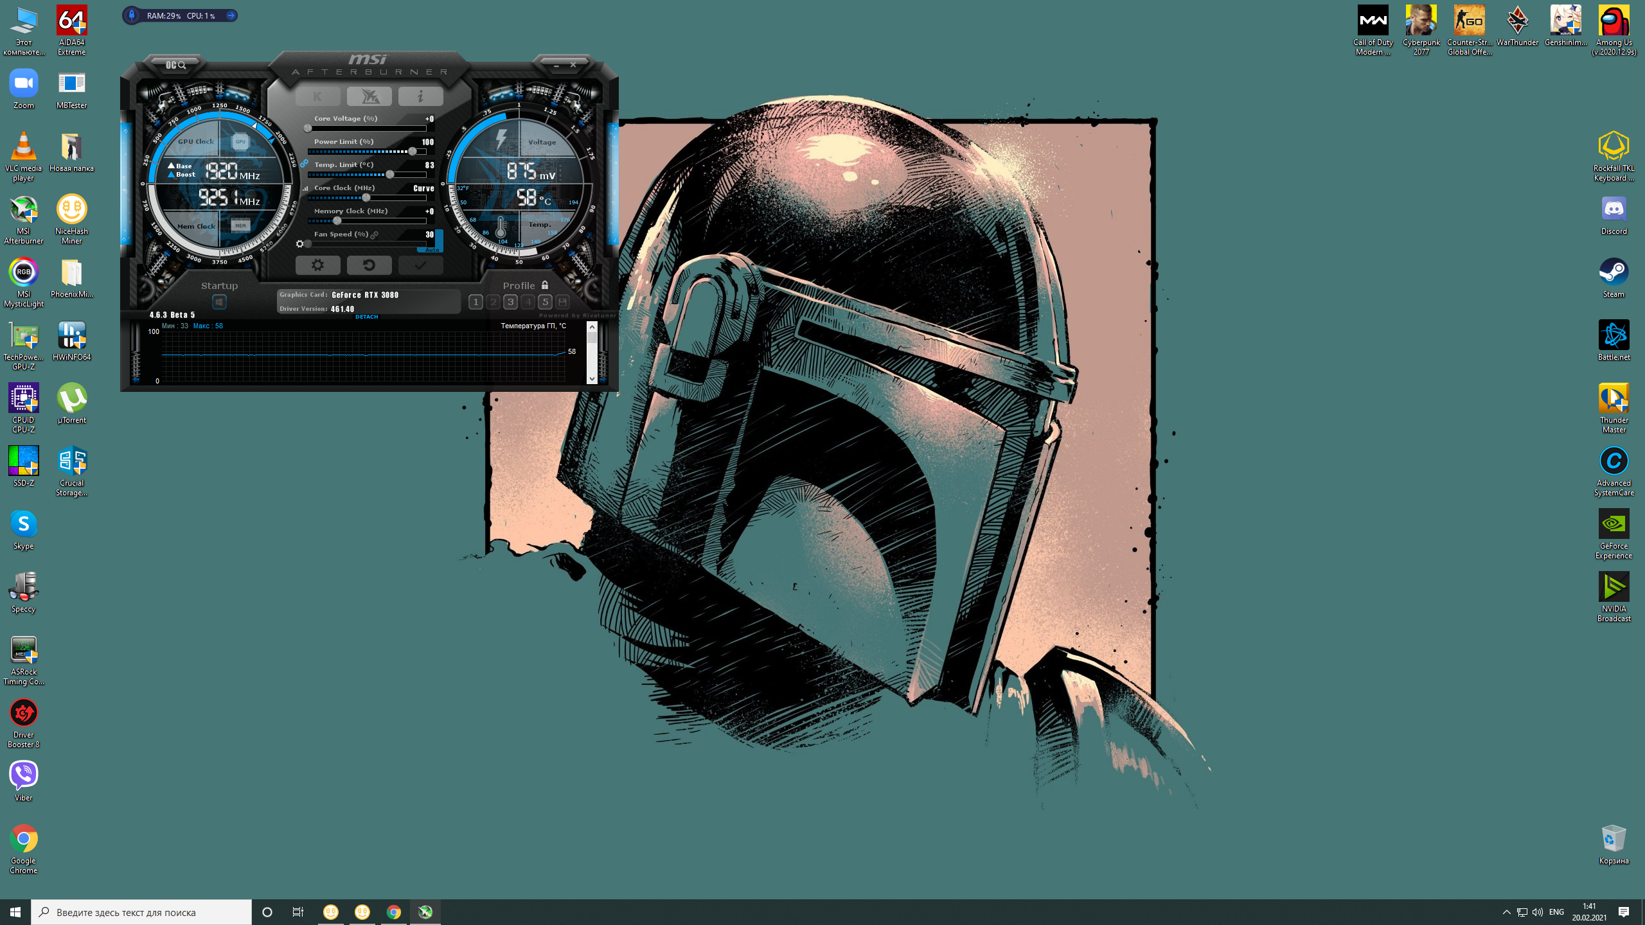The image size is (1645, 925).
Task: Toggle the Profile lock icon
Action: pos(545,285)
